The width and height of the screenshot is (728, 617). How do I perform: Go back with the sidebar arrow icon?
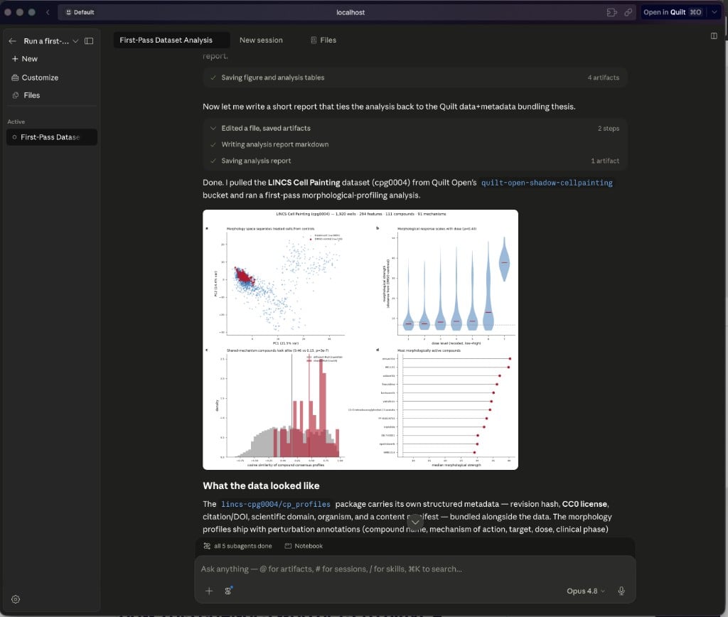[x=13, y=41]
